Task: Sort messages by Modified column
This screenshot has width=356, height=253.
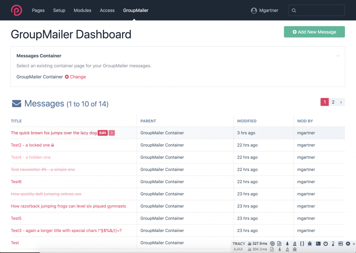Action: point(247,121)
